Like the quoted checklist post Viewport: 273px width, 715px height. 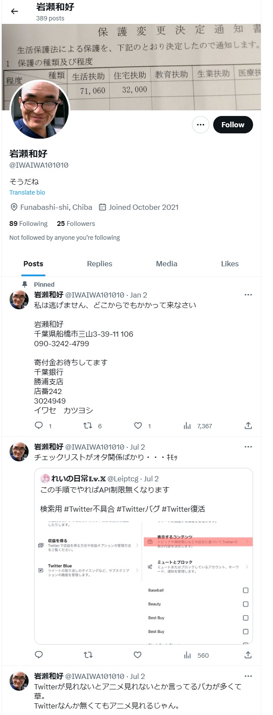[x=138, y=655]
